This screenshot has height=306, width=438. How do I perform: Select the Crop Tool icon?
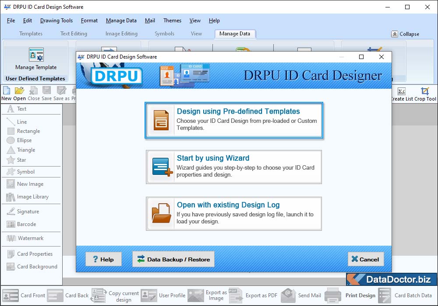tap(425, 94)
